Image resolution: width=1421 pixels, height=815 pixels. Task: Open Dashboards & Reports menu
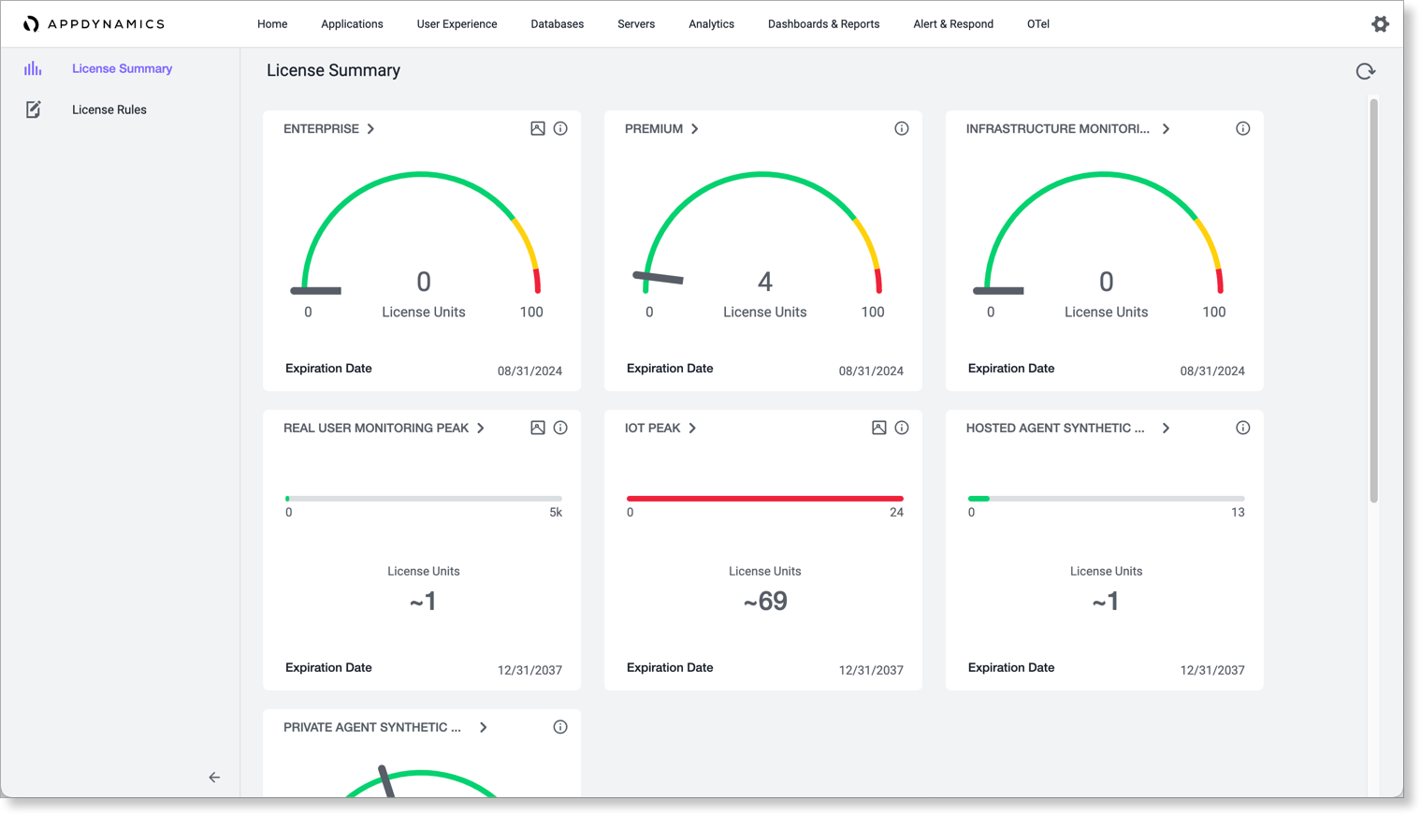(823, 24)
